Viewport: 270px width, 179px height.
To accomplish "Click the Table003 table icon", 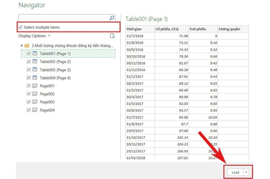I will [35, 70].
